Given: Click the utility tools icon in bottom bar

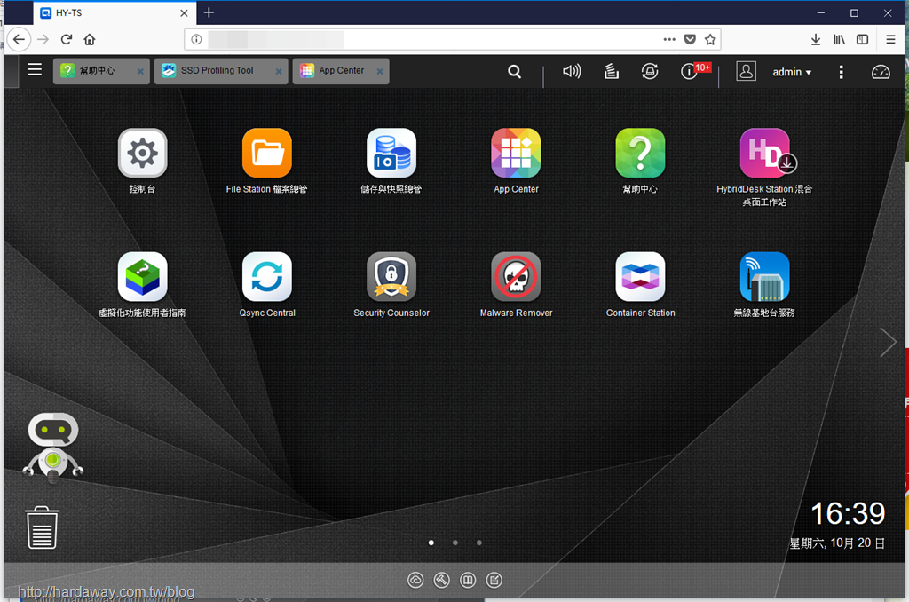Looking at the screenshot, I should click(442, 580).
